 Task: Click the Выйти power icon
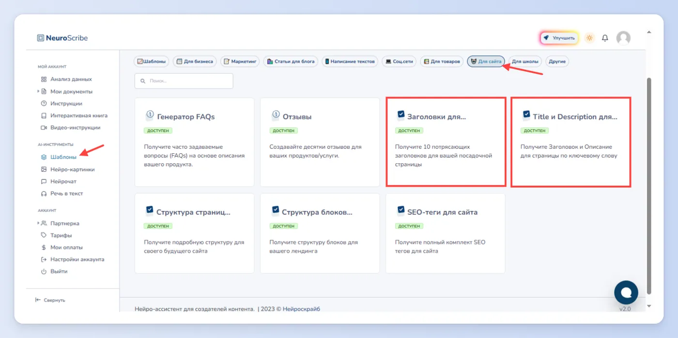(44, 272)
